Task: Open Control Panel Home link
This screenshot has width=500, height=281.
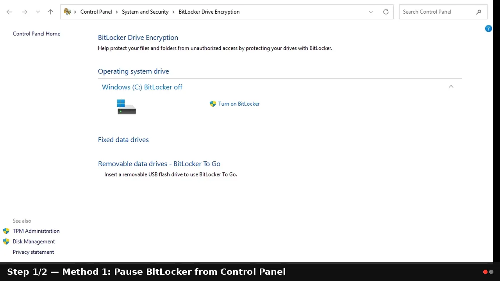Action: [36, 34]
